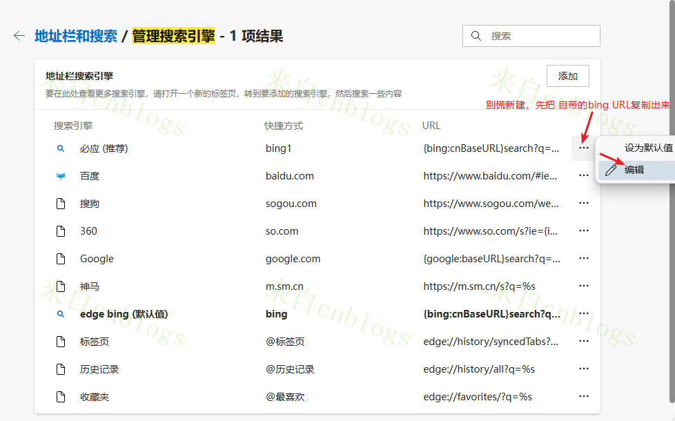The height and width of the screenshot is (421, 675).
Task: Click the edge bing magnifier icon
Action: click(60, 313)
